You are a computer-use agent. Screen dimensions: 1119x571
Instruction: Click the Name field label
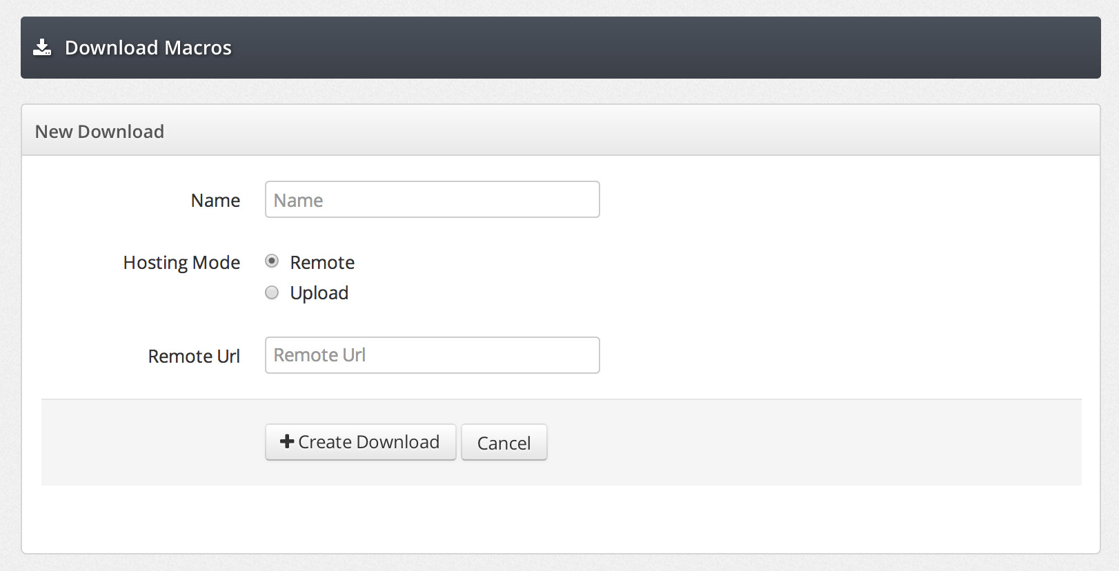(x=215, y=201)
